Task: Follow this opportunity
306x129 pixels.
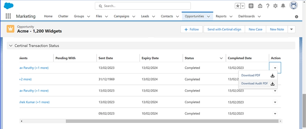Action: pyautogui.click(x=191, y=29)
